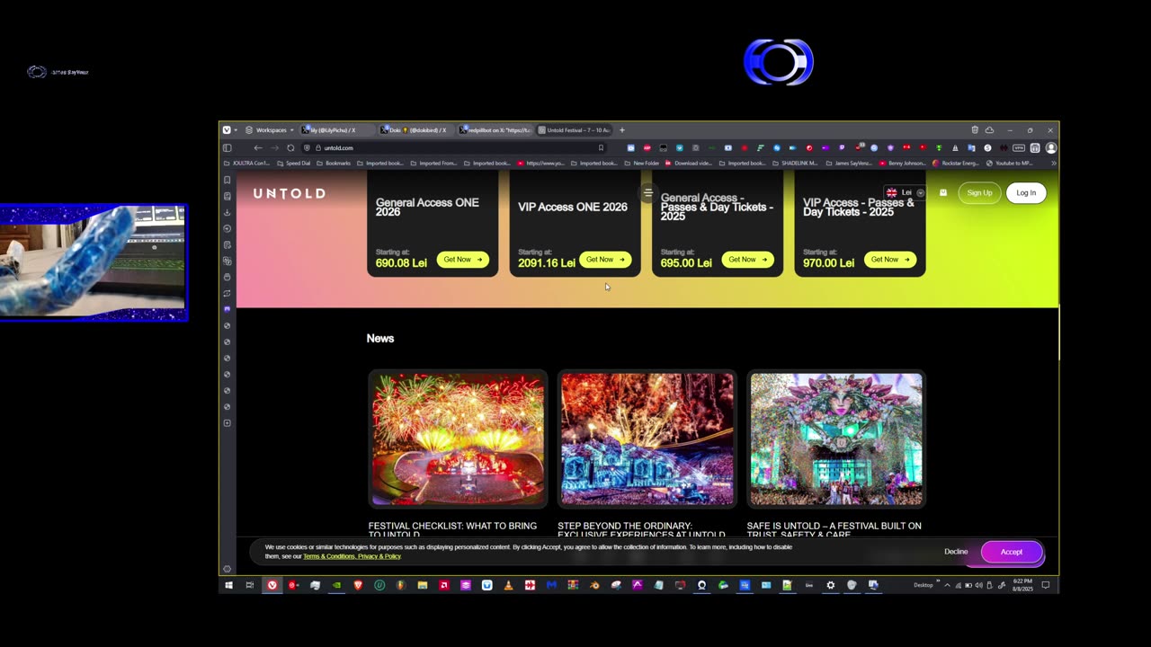This screenshot has height=647, width=1151.
Task: Open Brave browser from taskbar
Action: 358,585
